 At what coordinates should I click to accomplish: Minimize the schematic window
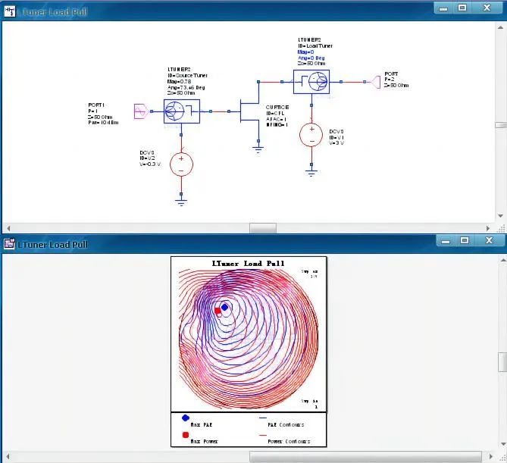pyautogui.click(x=443, y=8)
